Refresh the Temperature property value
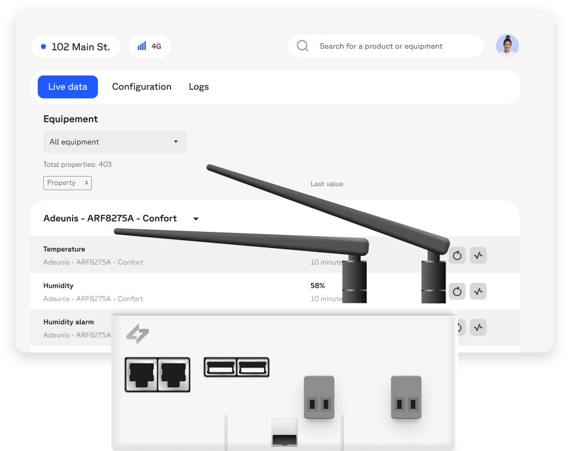Image resolution: width=568 pixels, height=451 pixels. [x=458, y=255]
